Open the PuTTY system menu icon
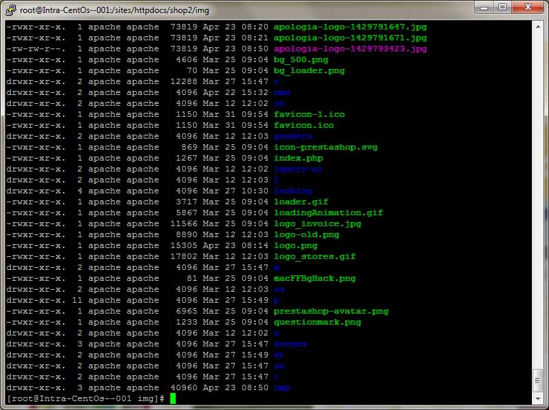Screen dimensions: 549x410 (x=11, y=10)
